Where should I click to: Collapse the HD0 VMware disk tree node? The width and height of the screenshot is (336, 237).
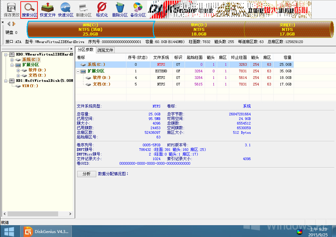coord(7,54)
